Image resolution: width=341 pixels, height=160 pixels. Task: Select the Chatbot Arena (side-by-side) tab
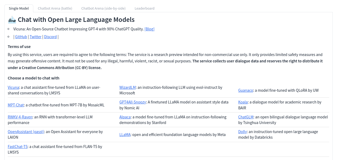(x=103, y=8)
